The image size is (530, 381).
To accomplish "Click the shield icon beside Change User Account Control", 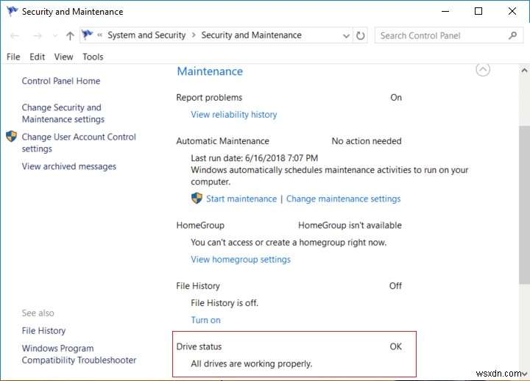I will point(11,137).
